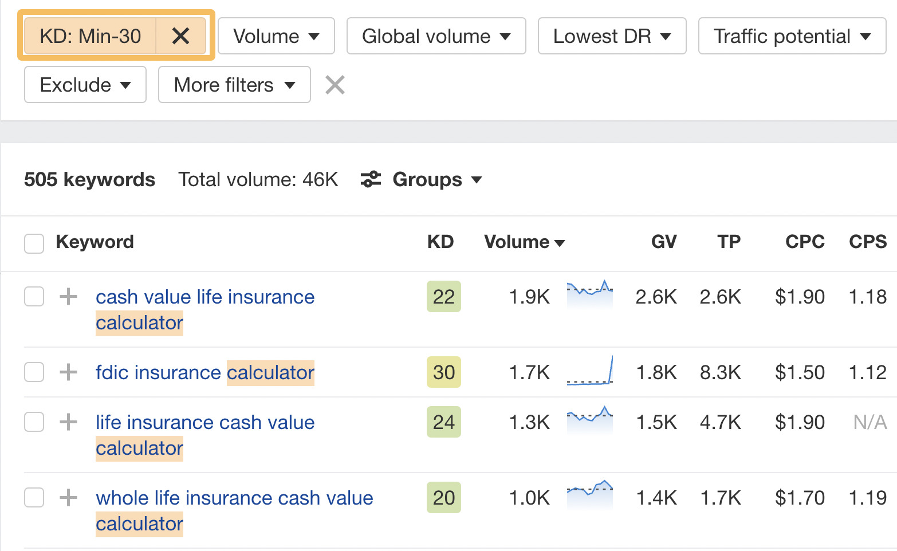The height and width of the screenshot is (551, 897).
Task: Click the Groups settings sliders icon
Action: click(x=370, y=179)
